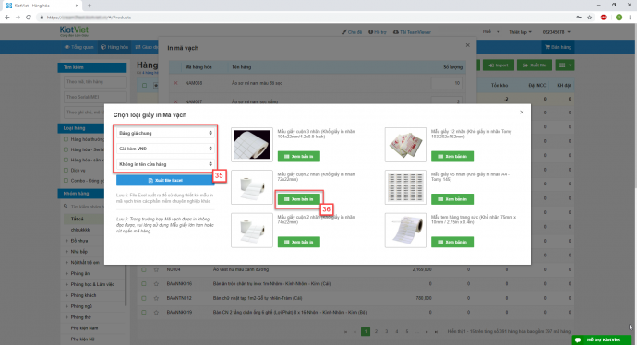Reload the browser page

pyautogui.click(x=28, y=17)
